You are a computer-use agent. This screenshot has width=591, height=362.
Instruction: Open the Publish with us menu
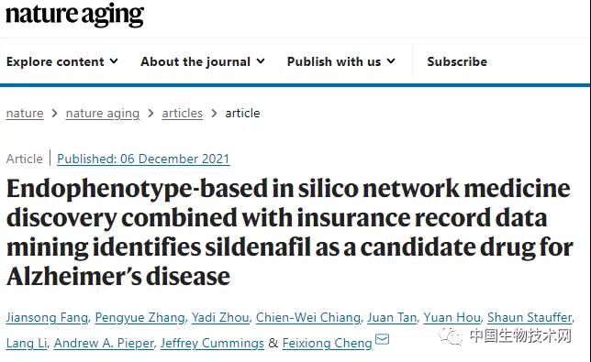[x=341, y=61]
